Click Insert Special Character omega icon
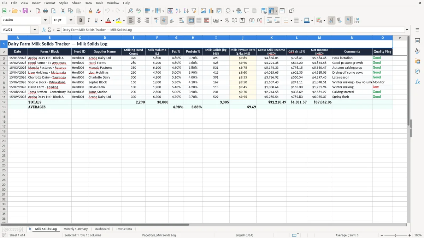 [228, 11]
